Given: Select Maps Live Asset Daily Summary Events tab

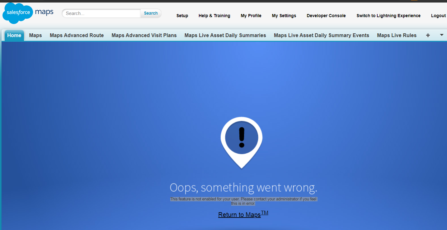Looking at the screenshot, I should pyautogui.click(x=322, y=36).
